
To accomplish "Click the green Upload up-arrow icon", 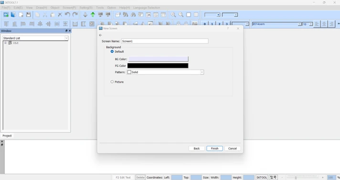I will click(93, 15).
